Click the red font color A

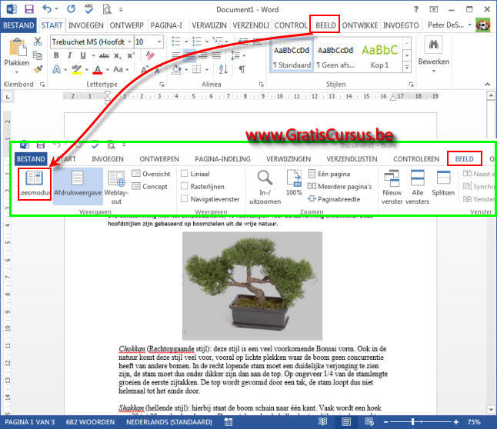tap(98, 69)
